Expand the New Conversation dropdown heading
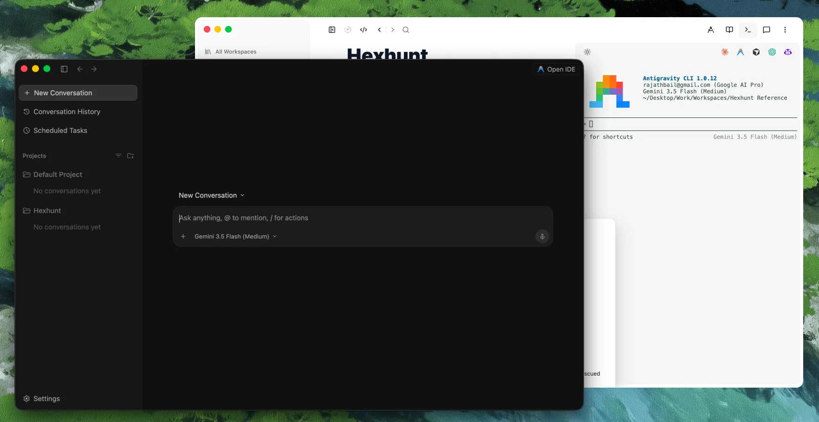The image size is (819, 422). coord(212,195)
